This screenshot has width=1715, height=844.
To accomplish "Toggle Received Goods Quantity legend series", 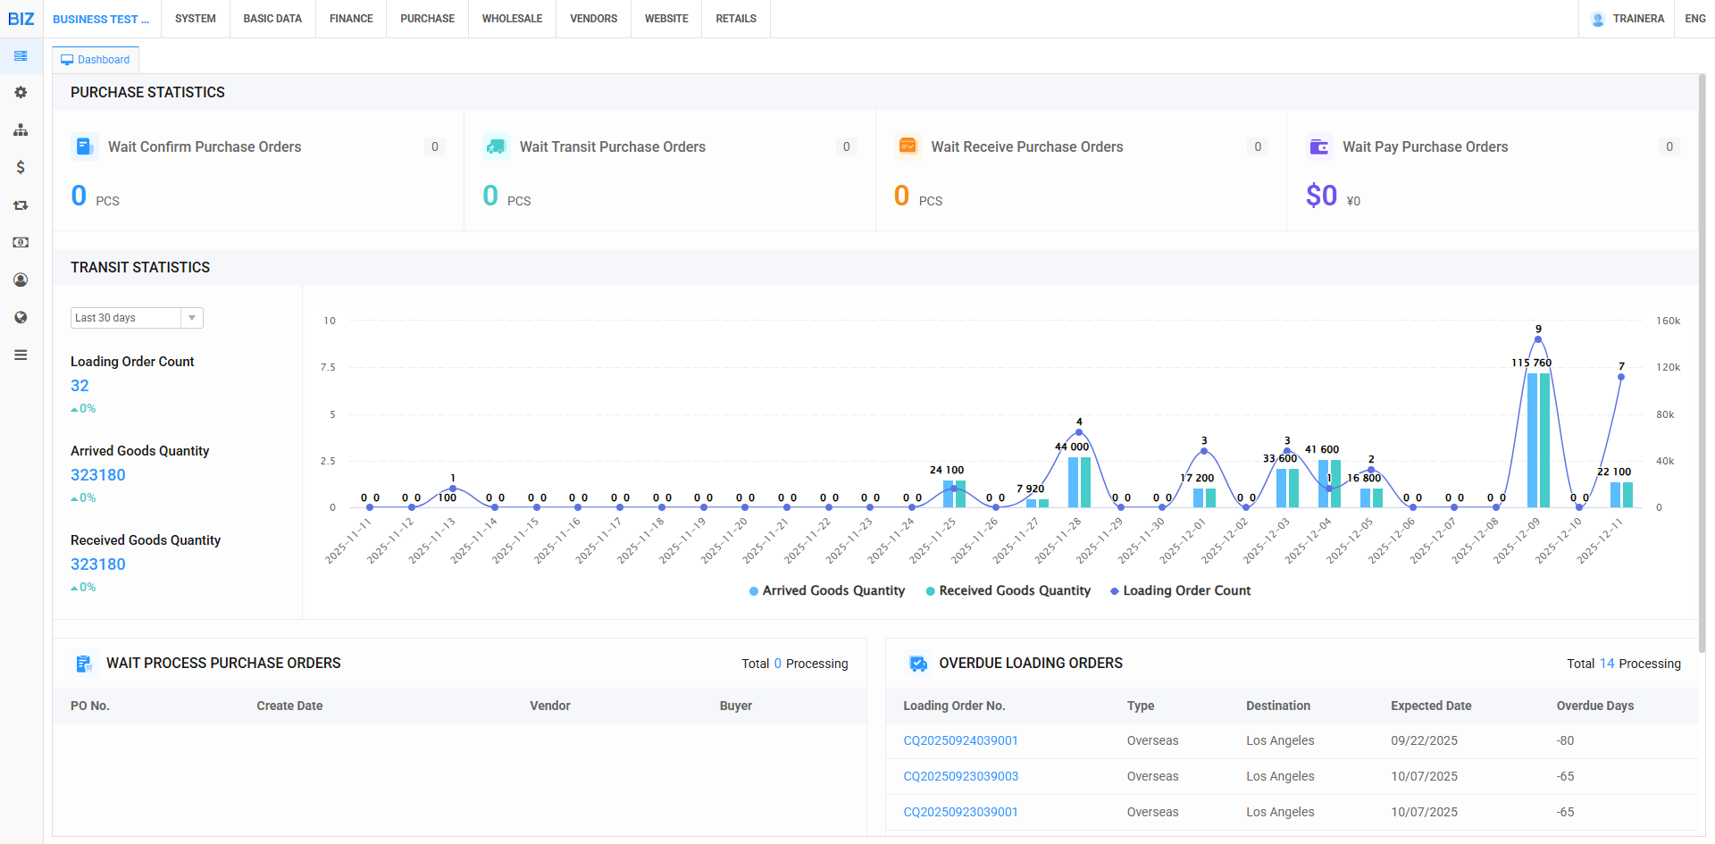I will coord(1008,591).
